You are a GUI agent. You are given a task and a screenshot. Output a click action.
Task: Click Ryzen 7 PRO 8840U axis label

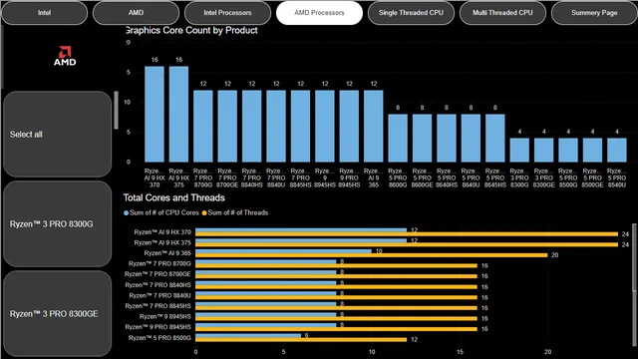click(159, 295)
